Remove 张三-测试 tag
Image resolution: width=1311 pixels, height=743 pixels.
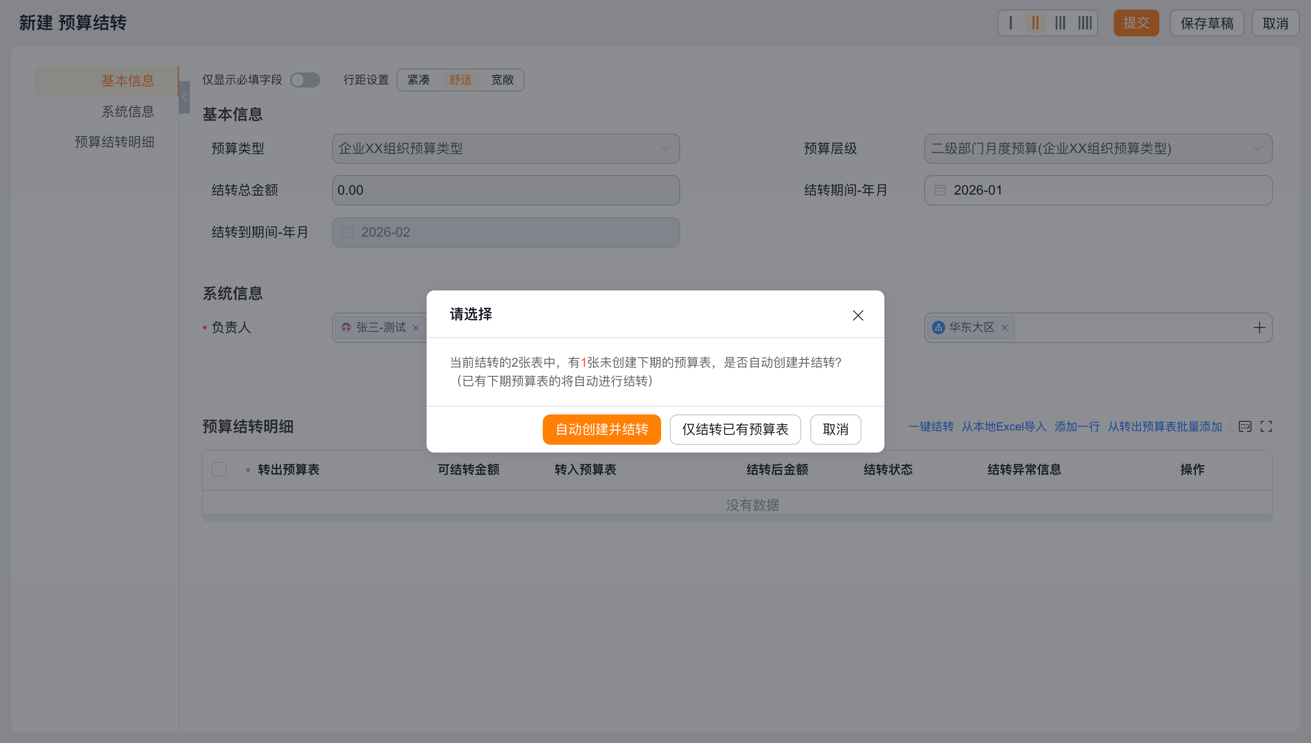tap(416, 328)
